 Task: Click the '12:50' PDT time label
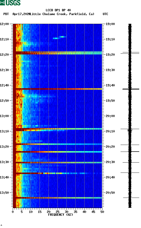[4, 101]
